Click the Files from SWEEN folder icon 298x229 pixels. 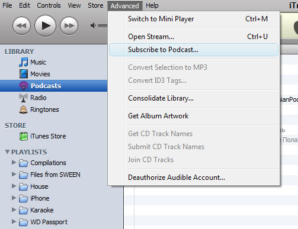(24, 175)
